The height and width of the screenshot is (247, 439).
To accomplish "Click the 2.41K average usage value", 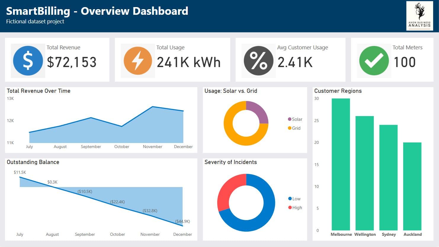I will [x=295, y=62].
